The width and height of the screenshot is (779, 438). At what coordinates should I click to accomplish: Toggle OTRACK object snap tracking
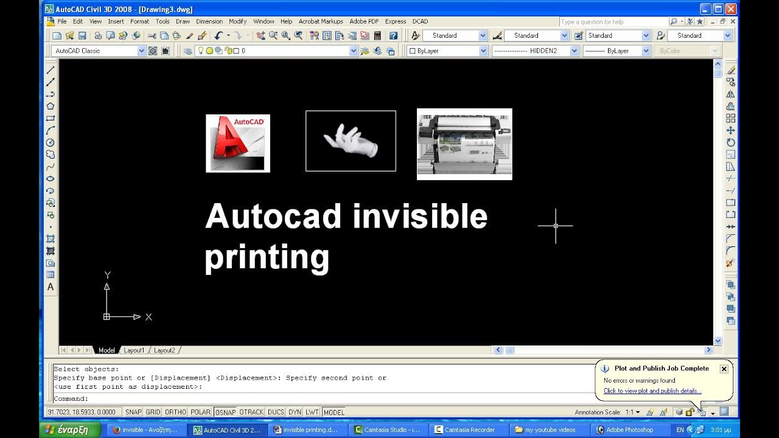click(251, 412)
